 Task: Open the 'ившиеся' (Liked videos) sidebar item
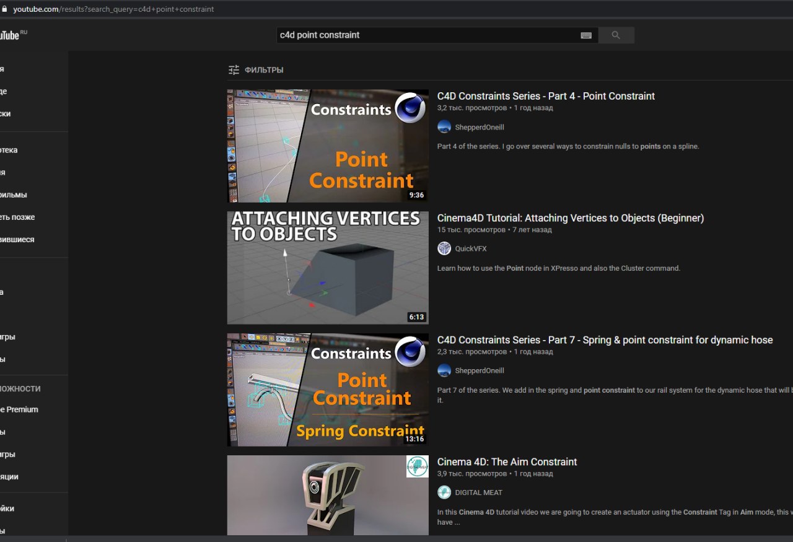click(x=17, y=240)
